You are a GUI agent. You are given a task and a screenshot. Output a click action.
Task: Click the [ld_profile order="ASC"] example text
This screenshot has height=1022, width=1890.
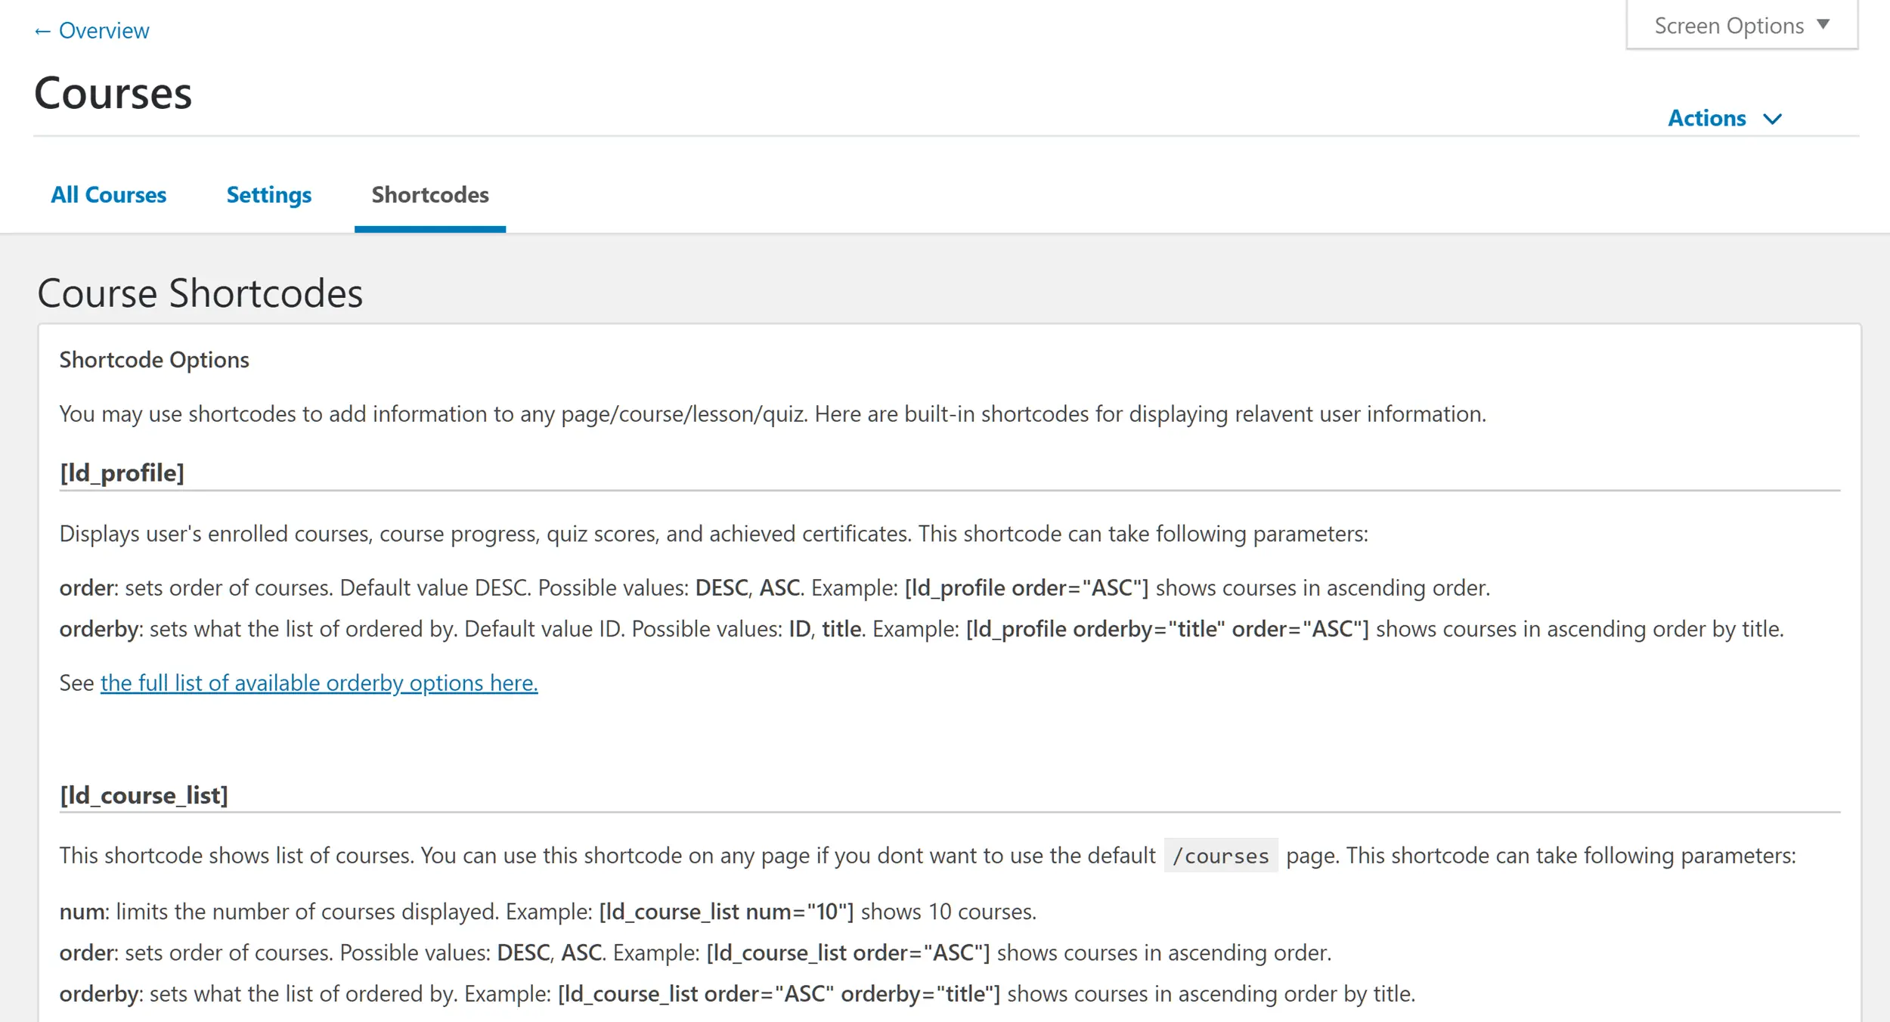[1026, 588]
